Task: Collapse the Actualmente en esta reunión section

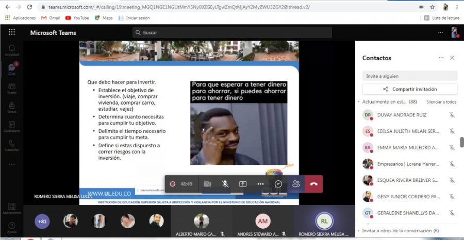Action: 359,101
